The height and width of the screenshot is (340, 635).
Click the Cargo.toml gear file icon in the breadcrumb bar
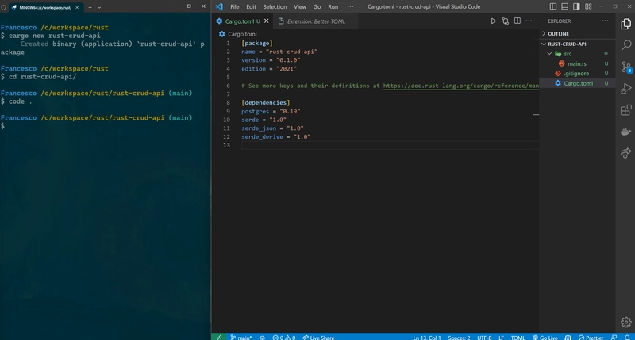click(222, 34)
